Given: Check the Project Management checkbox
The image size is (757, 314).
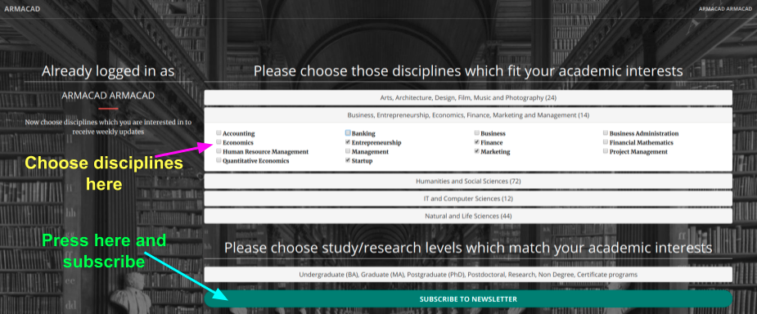Looking at the screenshot, I should [606, 151].
